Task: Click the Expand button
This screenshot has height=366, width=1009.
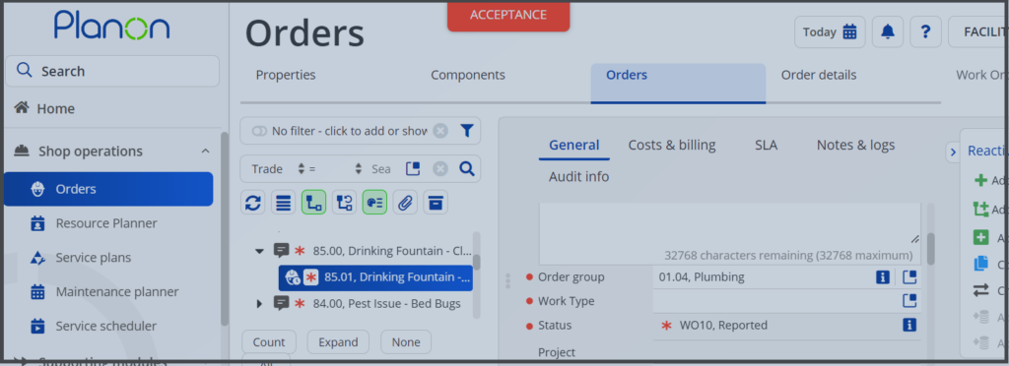Action: (338, 342)
